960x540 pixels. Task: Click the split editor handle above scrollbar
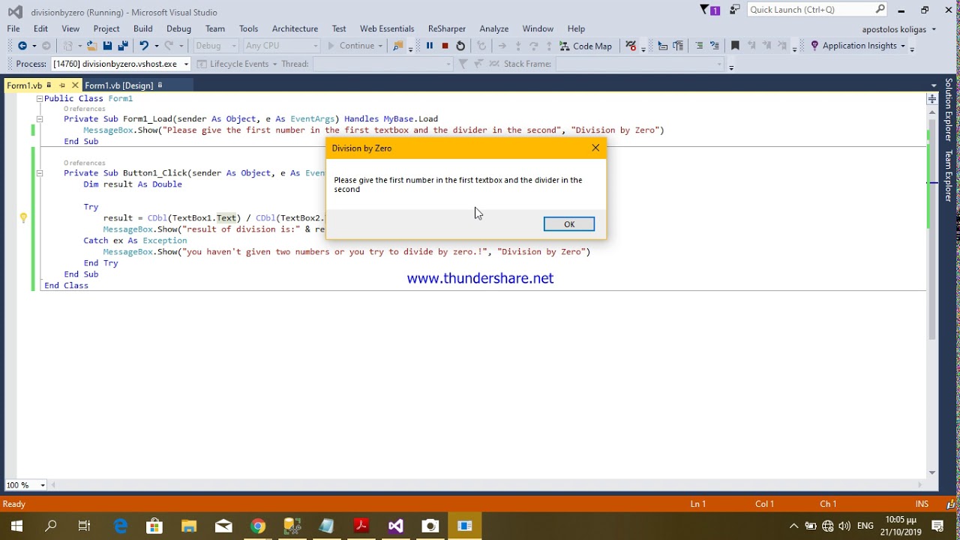pos(932,98)
